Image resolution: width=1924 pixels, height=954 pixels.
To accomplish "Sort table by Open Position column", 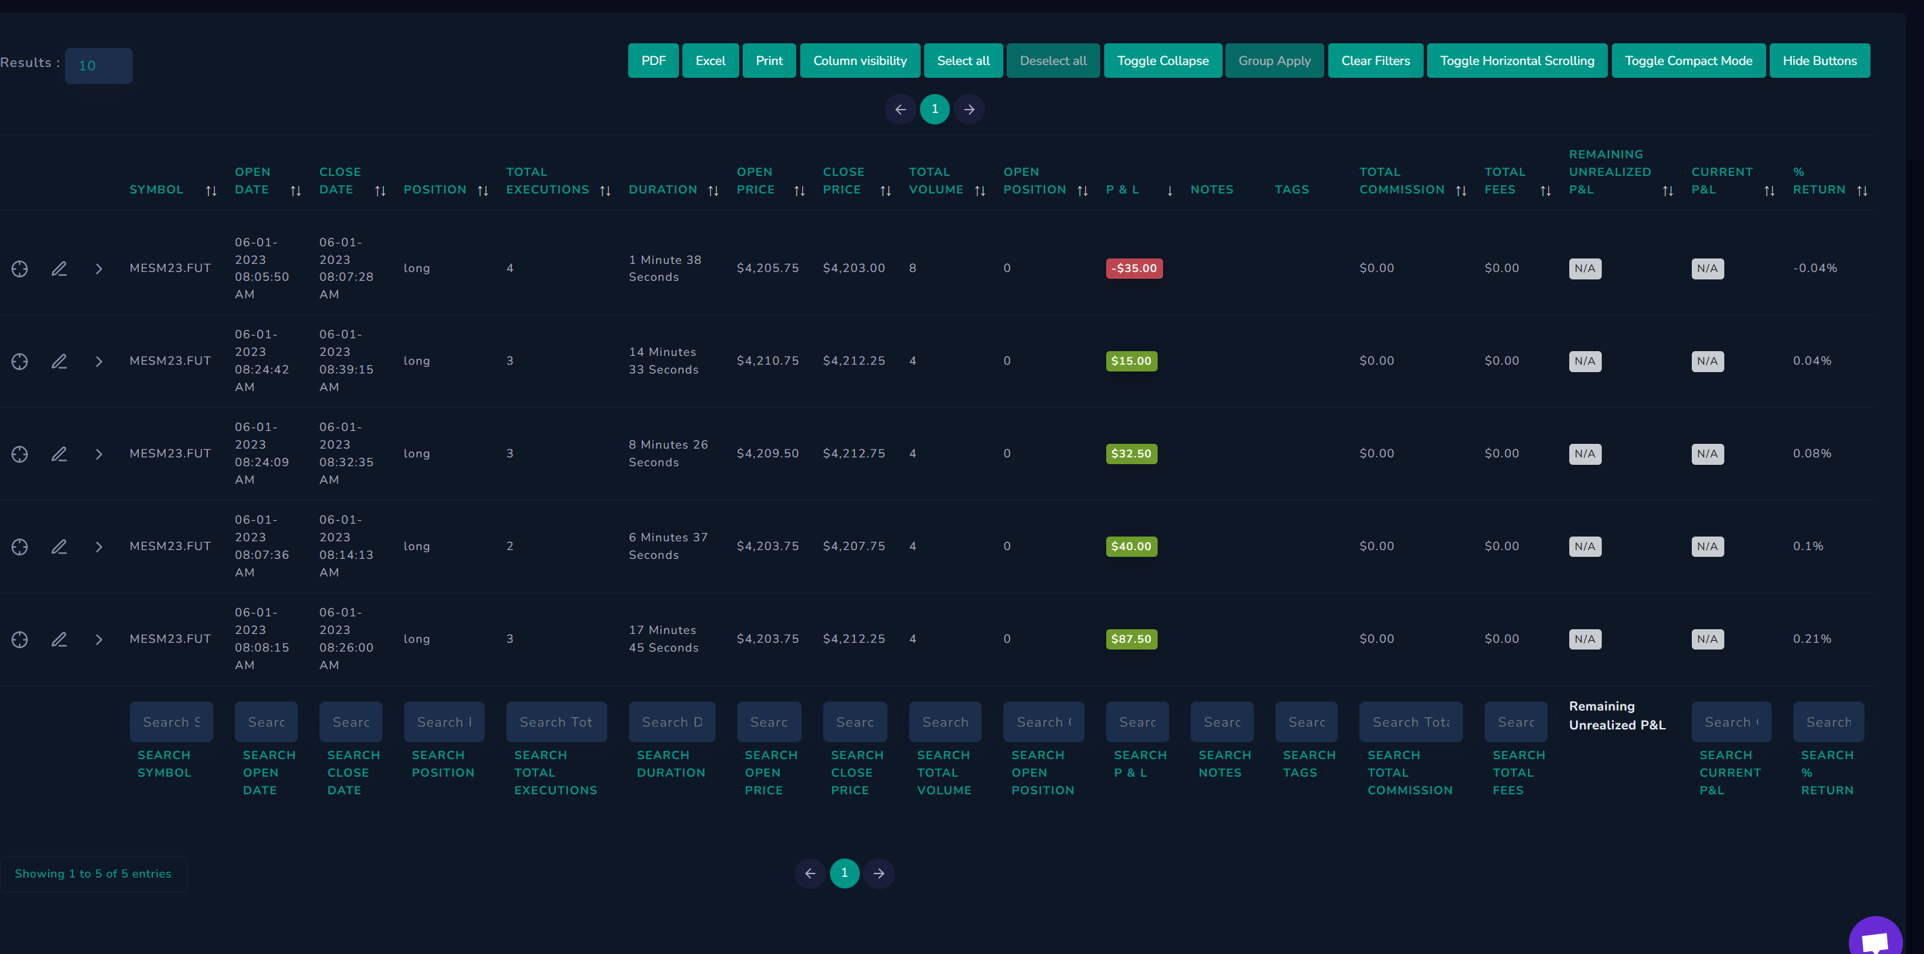I will [x=1083, y=191].
